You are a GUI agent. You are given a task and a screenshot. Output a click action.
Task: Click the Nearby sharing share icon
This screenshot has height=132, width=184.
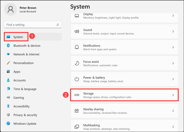tap(77, 111)
